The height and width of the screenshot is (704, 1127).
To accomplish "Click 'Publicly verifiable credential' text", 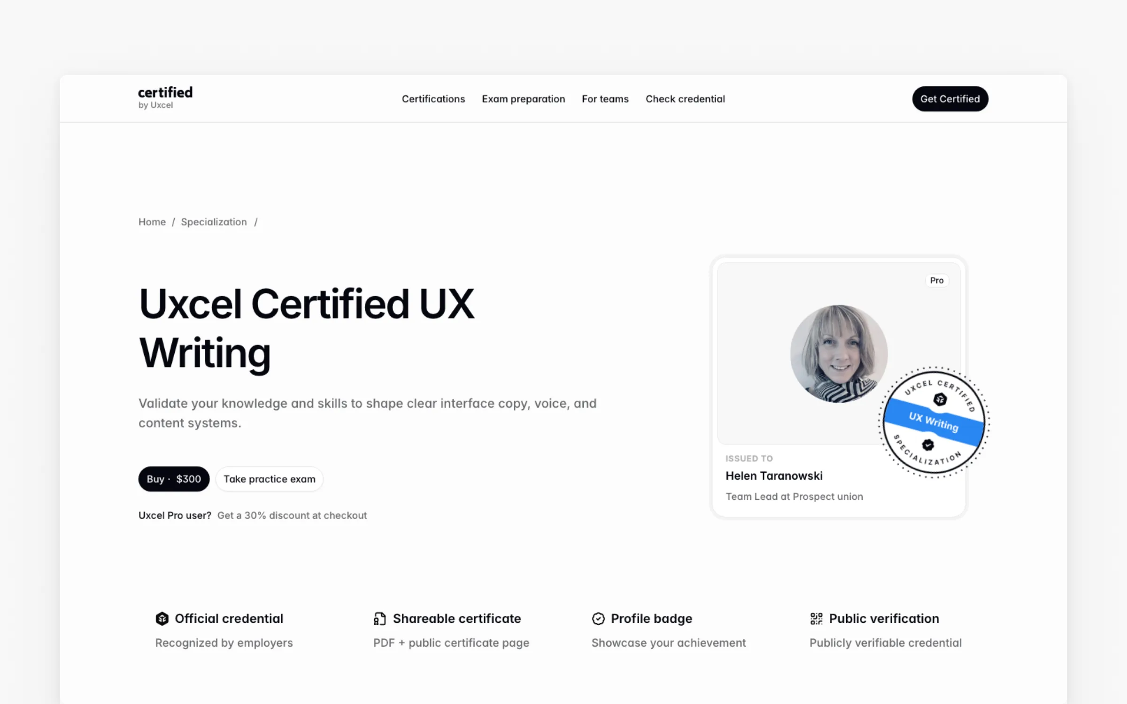I will tap(885, 643).
